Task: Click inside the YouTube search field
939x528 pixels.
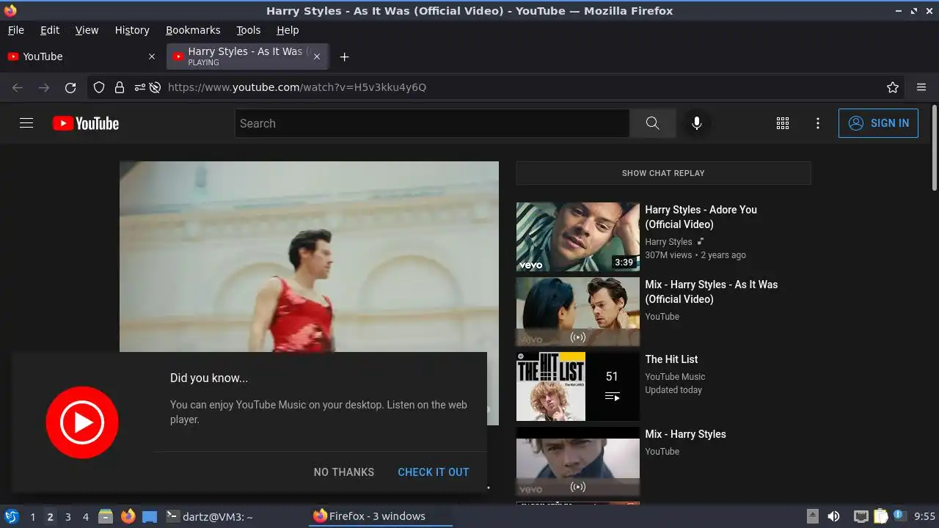Action: pyautogui.click(x=432, y=123)
